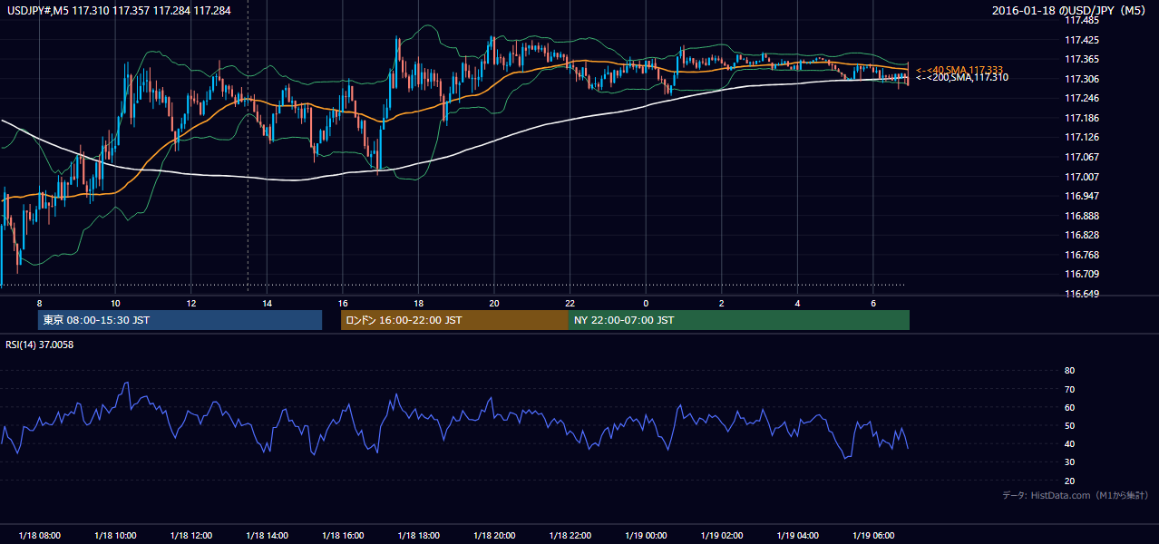The height and width of the screenshot is (544, 1159).
Task: Click the 40 SMA 117.333 label
Action: (x=960, y=70)
